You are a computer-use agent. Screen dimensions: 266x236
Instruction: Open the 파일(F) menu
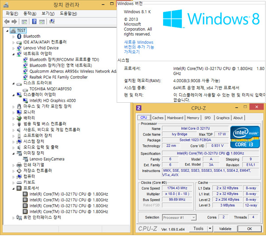click(x=12, y=13)
